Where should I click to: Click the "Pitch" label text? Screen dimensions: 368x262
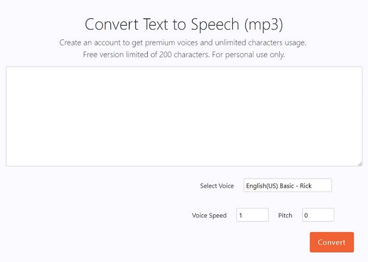coord(285,215)
